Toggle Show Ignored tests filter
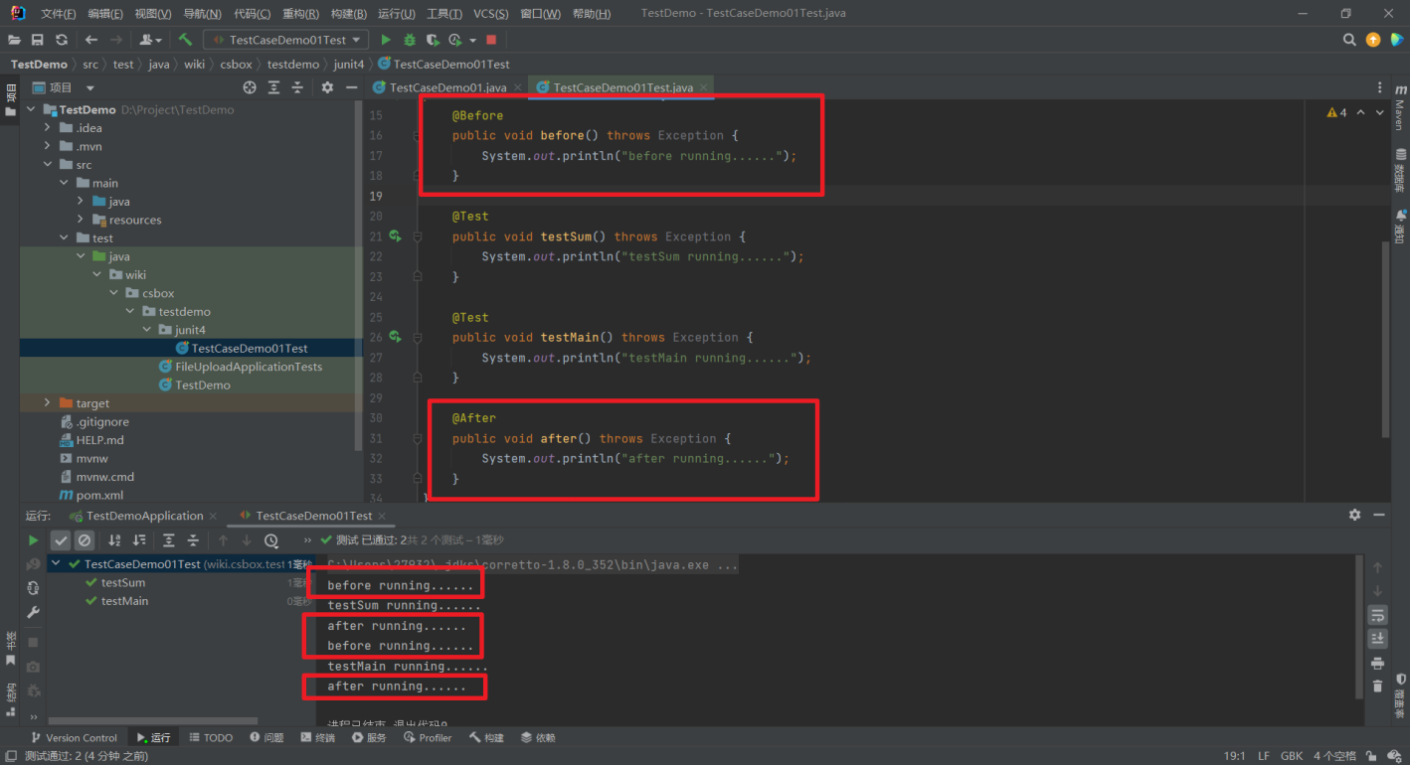The width and height of the screenshot is (1410, 765). 85,539
